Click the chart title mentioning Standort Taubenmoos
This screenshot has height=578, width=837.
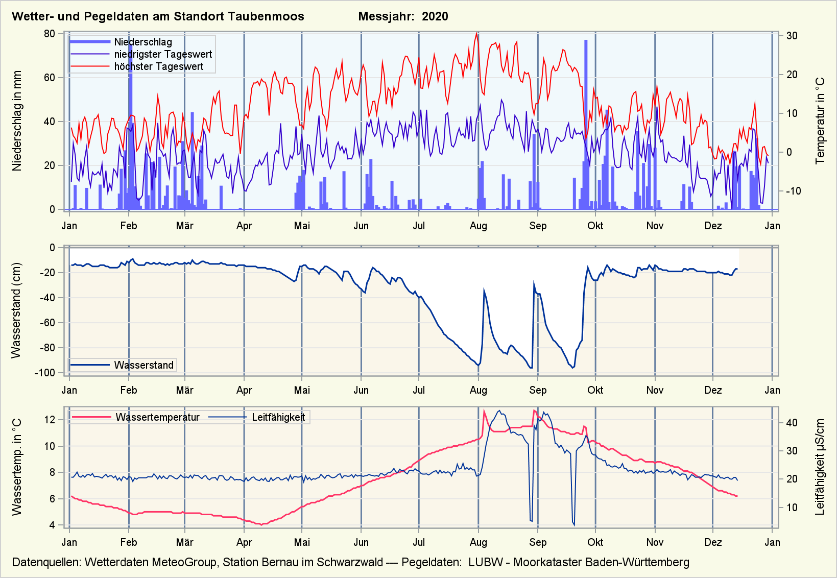point(158,16)
